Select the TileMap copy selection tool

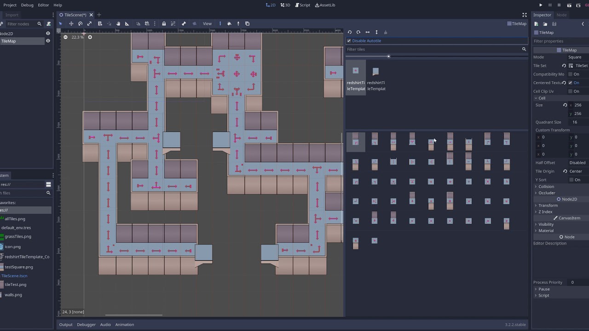point(247,23)
